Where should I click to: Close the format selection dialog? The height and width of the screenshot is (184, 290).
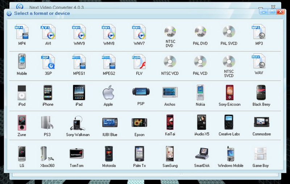280,12
